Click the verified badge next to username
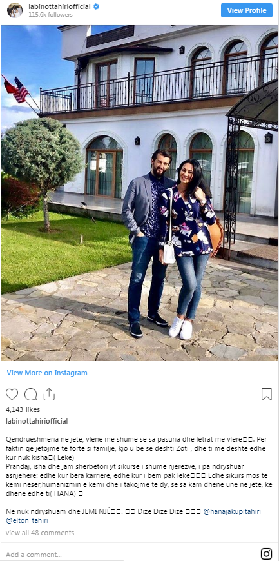 [96, 7]
